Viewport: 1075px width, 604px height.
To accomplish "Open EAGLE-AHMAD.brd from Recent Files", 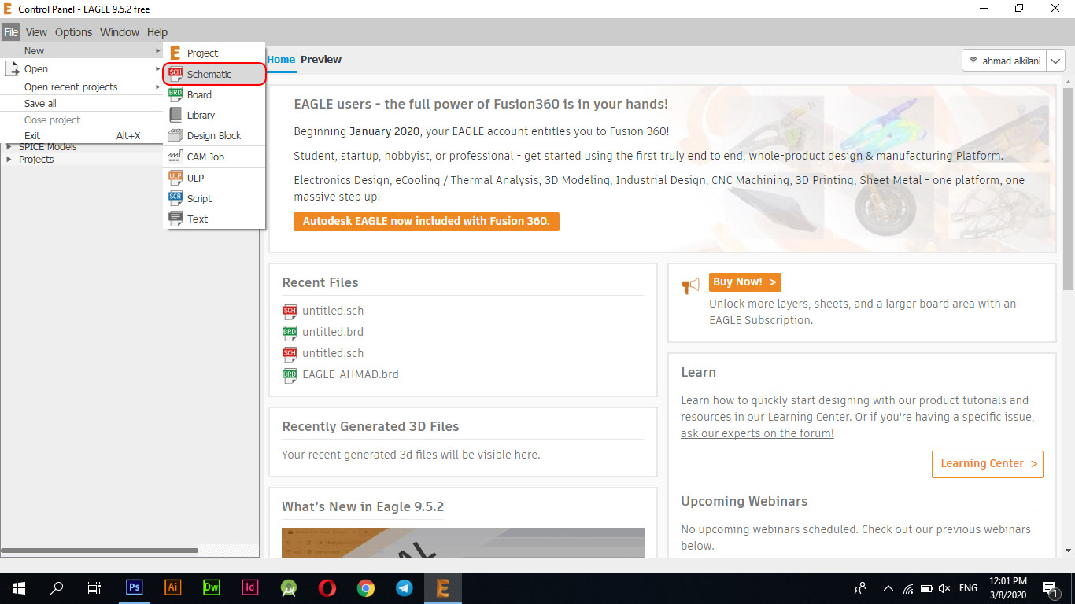I will [x=350, y=374].
